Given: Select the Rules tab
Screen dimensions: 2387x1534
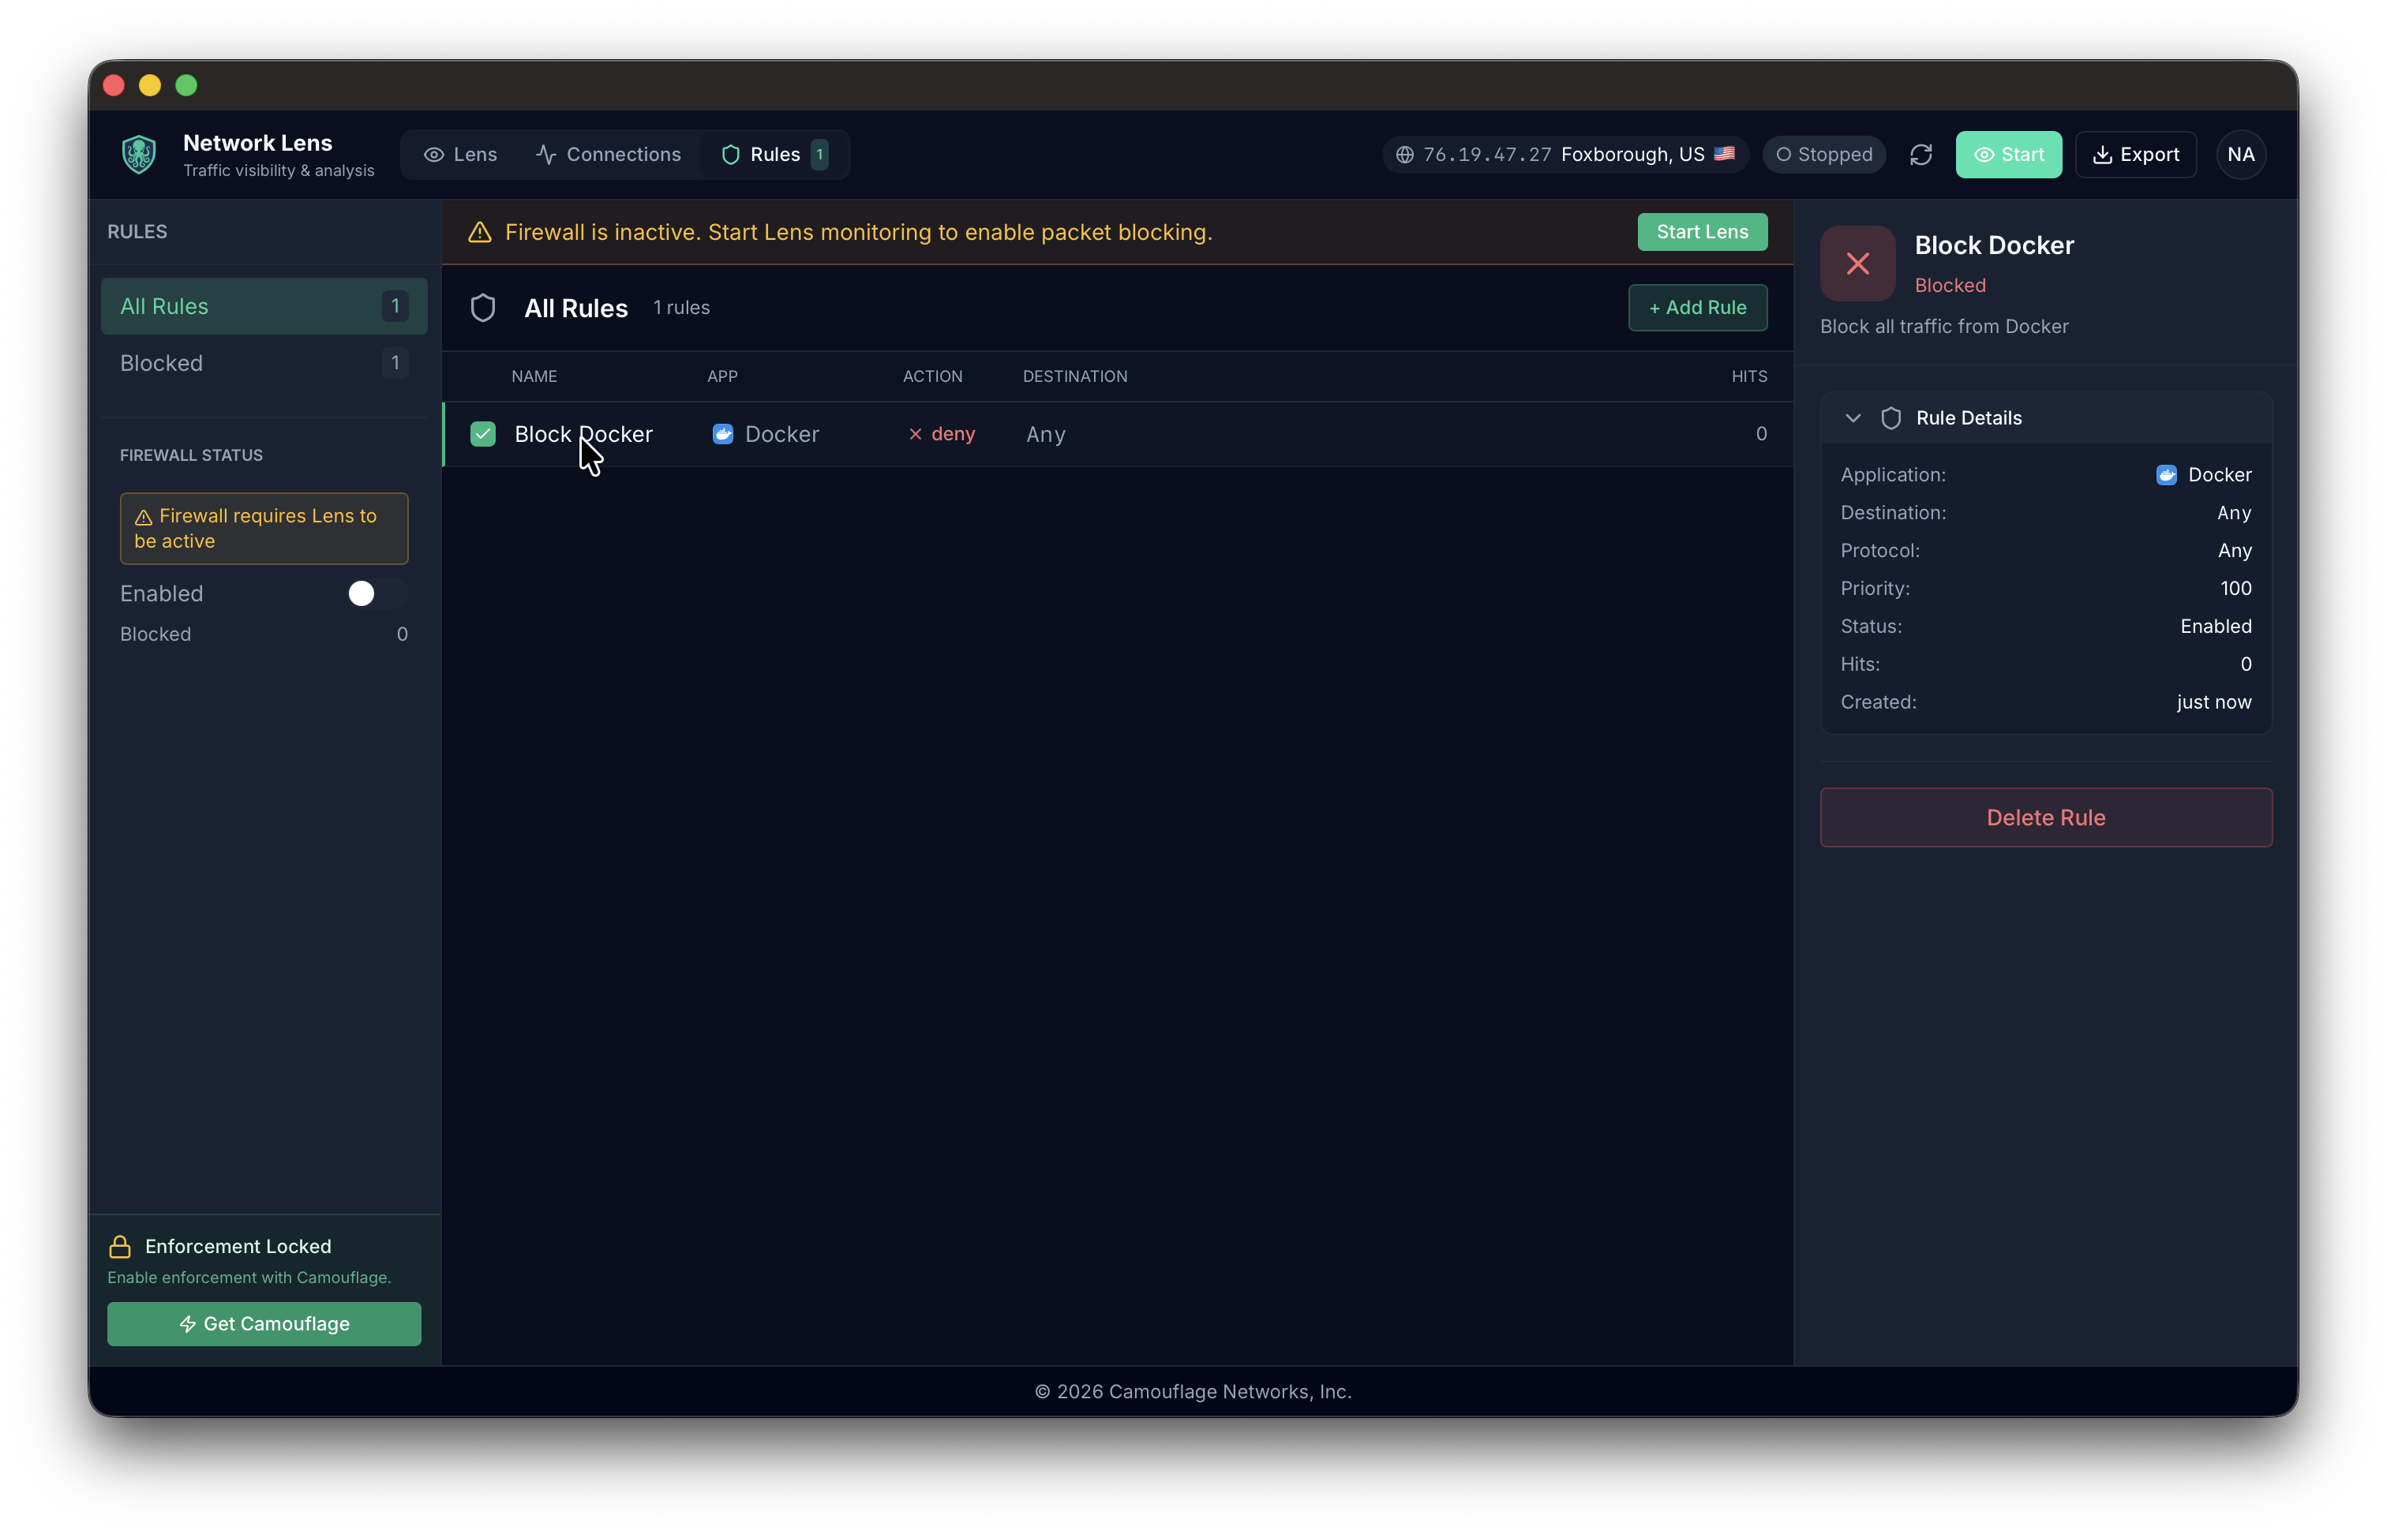Looking at the screenshot, I should (774, 155).
